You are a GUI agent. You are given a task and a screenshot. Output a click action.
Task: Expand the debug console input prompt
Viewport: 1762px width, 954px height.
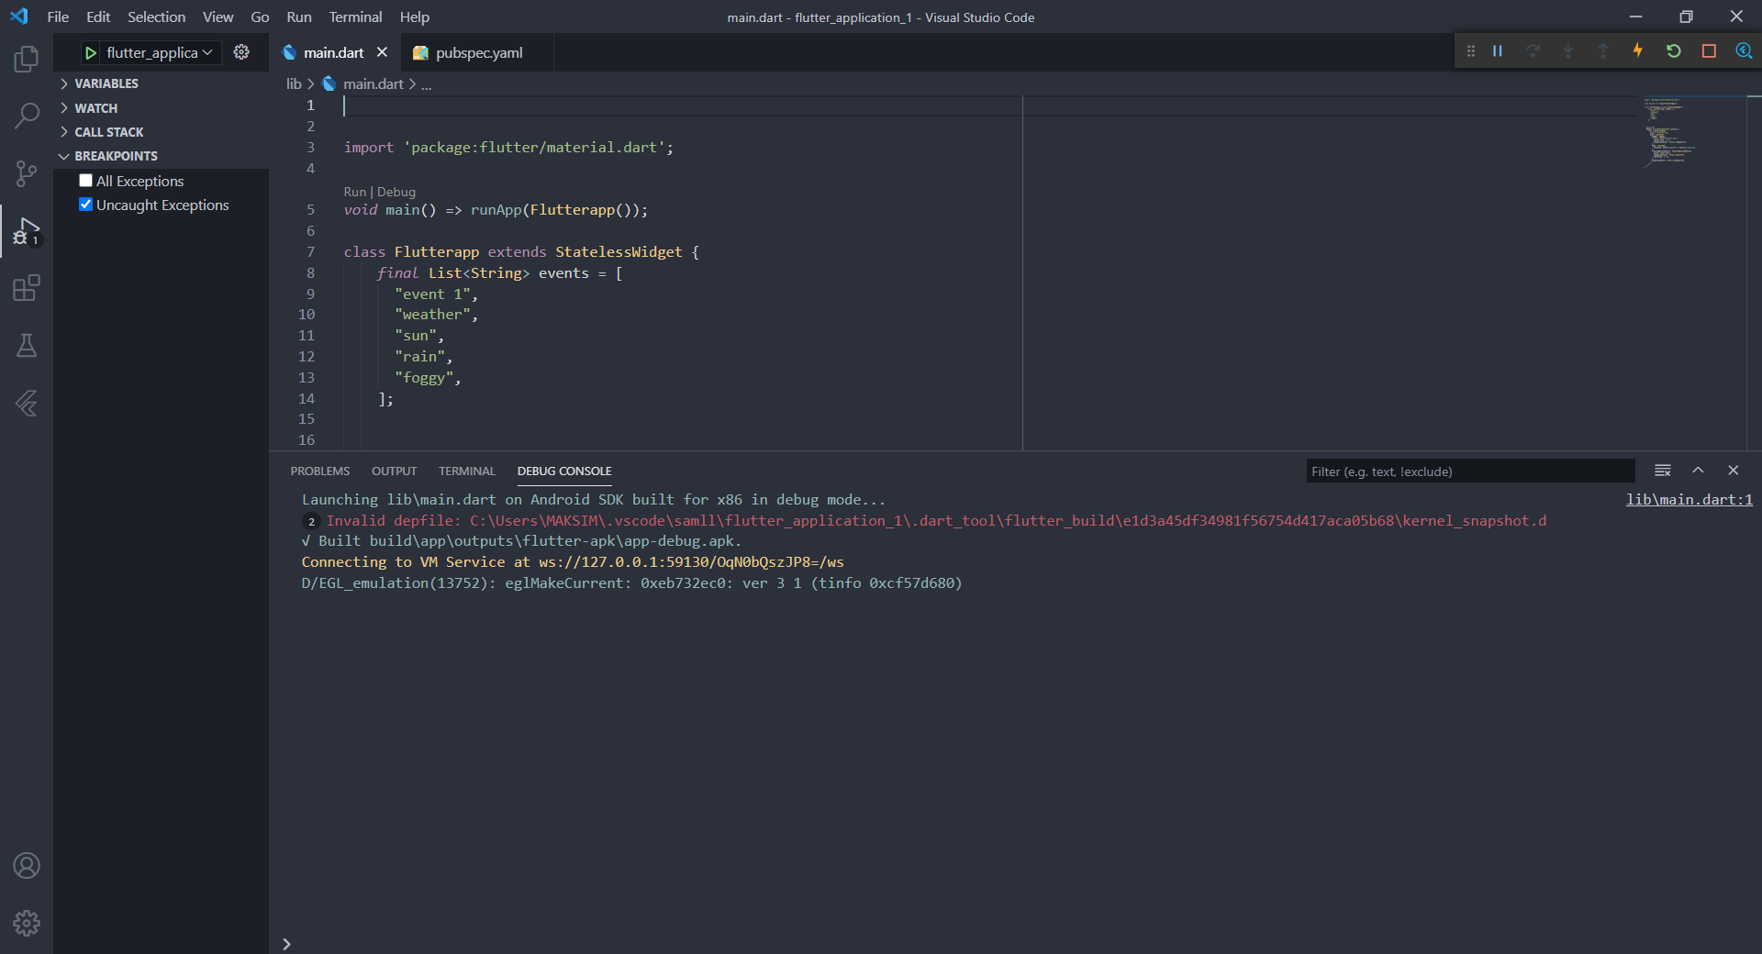click(x=286, y=944)
